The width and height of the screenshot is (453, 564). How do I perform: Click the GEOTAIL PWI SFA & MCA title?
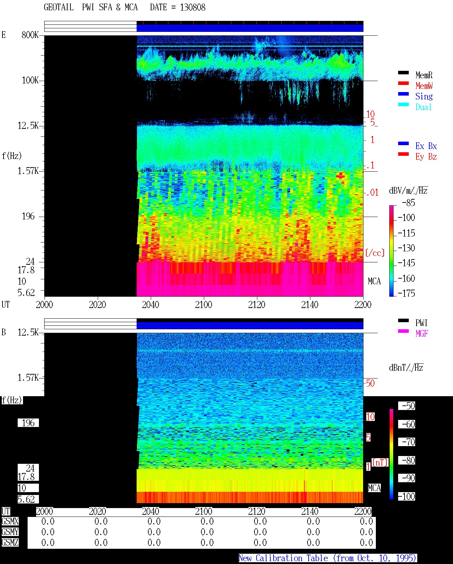click(91, 7)
